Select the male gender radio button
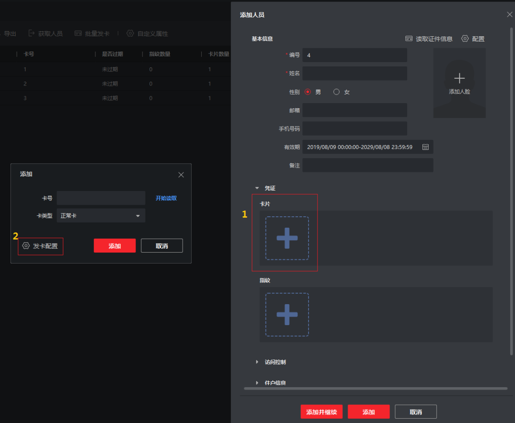The width and height of the screenshot is (515, 423). click(x=308, y=92)
